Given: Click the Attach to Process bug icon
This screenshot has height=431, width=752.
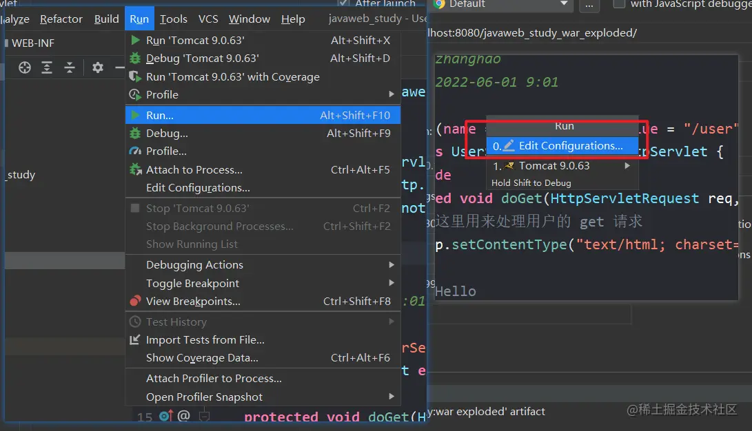Looking at the screenshot, I should (136, 169).
